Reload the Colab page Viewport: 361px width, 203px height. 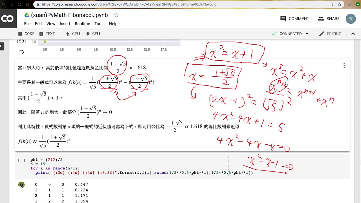pyautogui.click(x=20, y=4)
